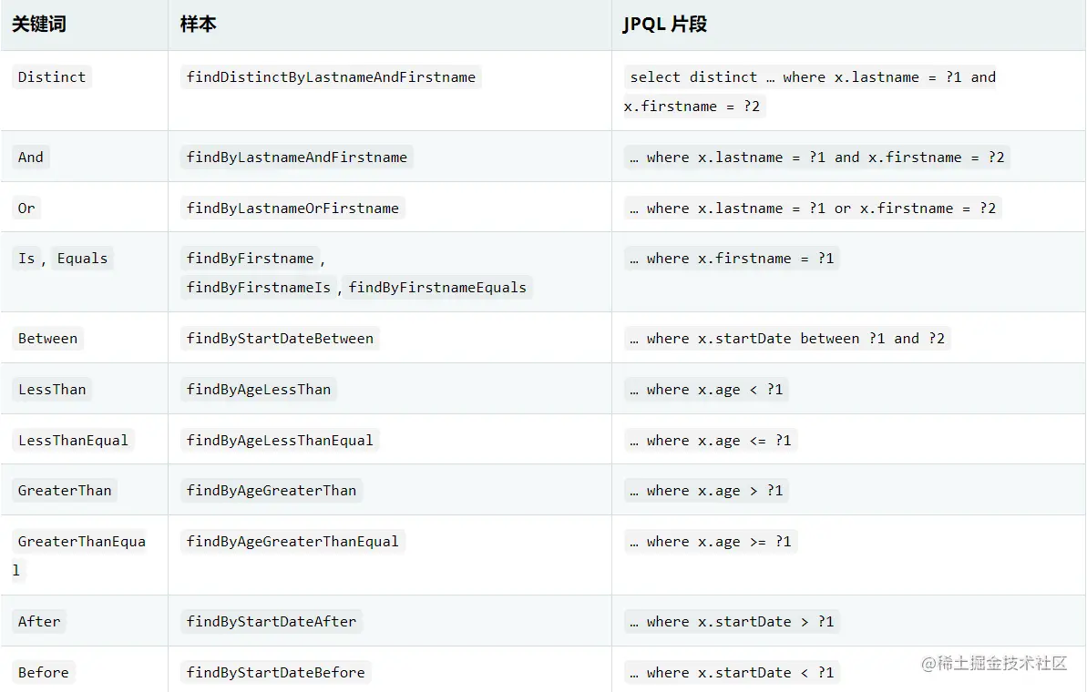This screenshot has height=692, width=1087.
Task: Click the After keyword chip
Action: click(x=39, y=621)
